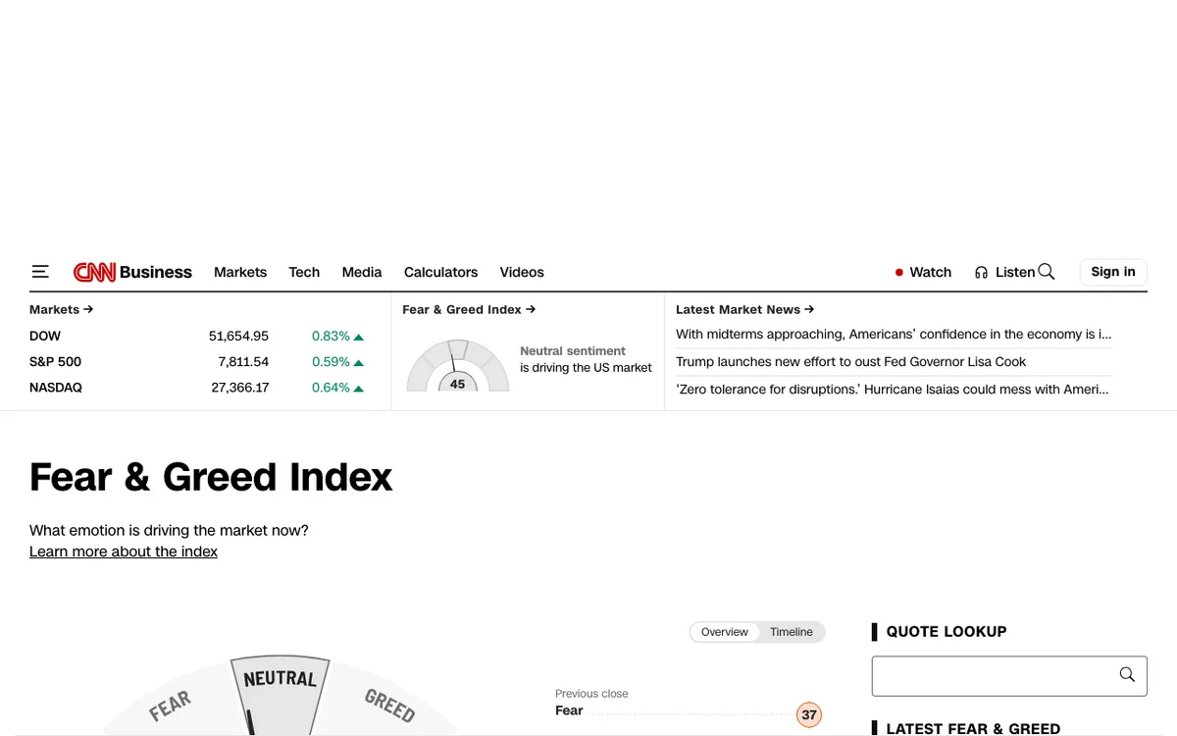
Task: Open the Videos nav menu item
Action: [x=522, y=272]
